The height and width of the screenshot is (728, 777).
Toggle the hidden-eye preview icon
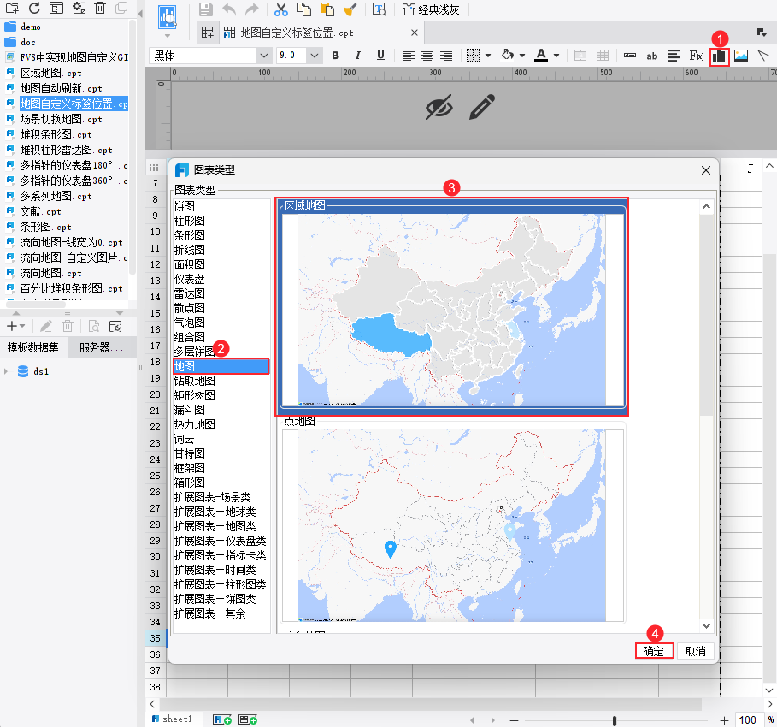pyautogui.click(x=439, y=107)
